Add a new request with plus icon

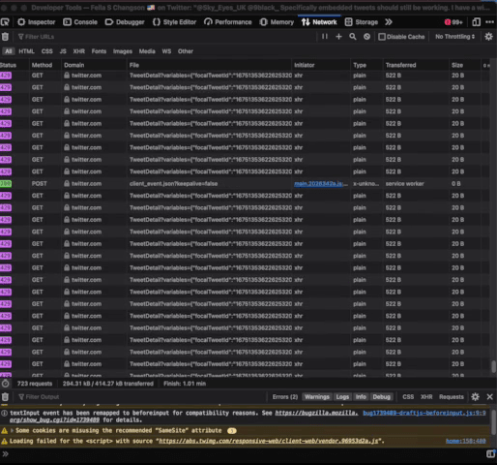coord(338,37)
